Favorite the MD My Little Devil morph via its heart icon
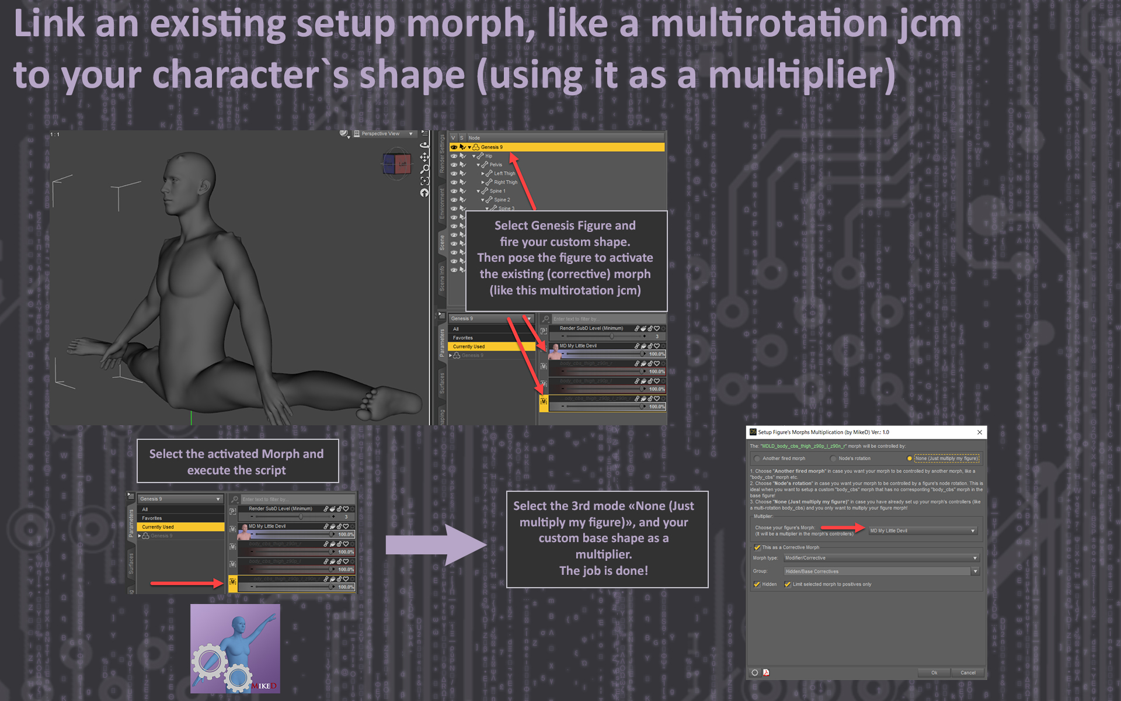Image resolution: width=1121 pixels, height=701 pixels. (657, 346)
